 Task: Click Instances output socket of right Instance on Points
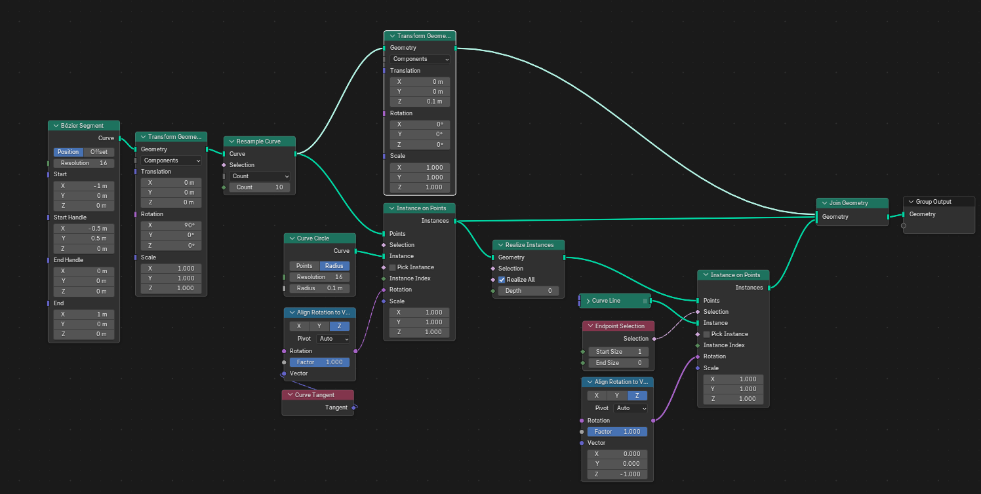(769, 288)
